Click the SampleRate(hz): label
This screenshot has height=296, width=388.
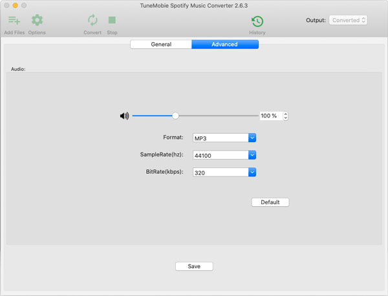coord(162,154)
